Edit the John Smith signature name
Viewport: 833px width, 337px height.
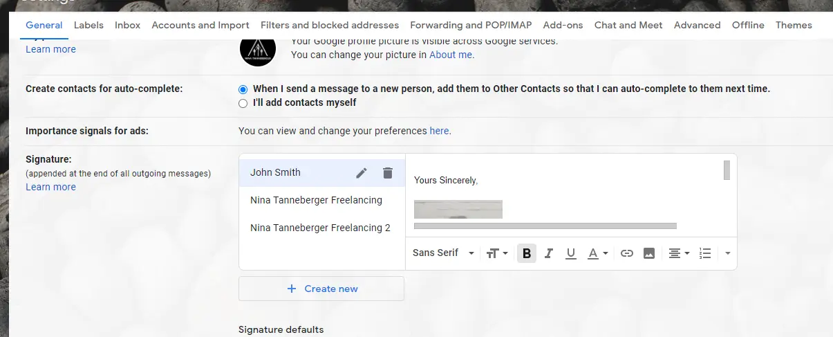pos(361,173)
